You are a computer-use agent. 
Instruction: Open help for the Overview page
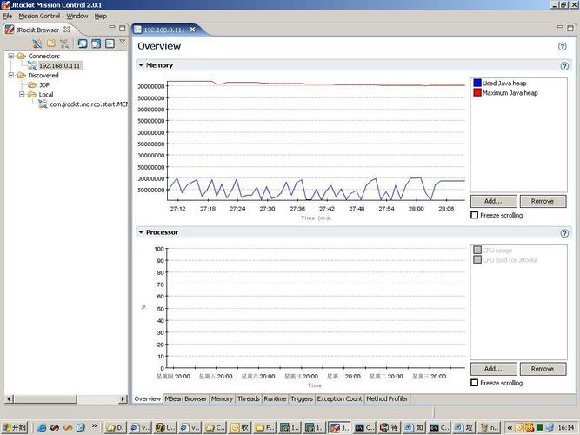tap(563, 46)
